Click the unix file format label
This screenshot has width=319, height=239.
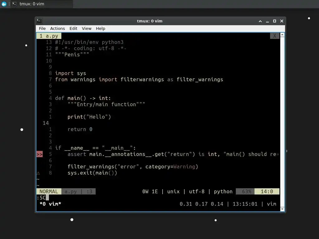pyautogui.click(x=173, y=191)
